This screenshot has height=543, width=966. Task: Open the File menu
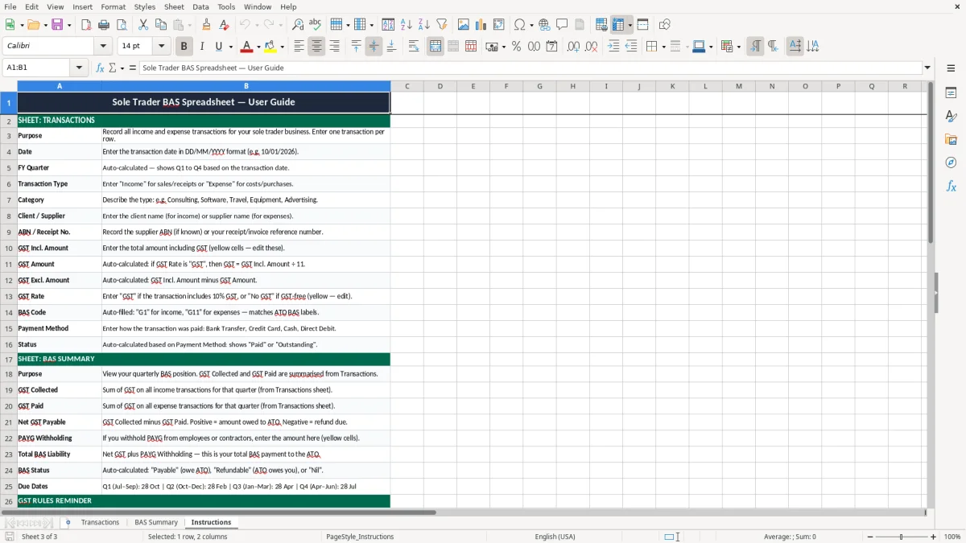(10, 6)
